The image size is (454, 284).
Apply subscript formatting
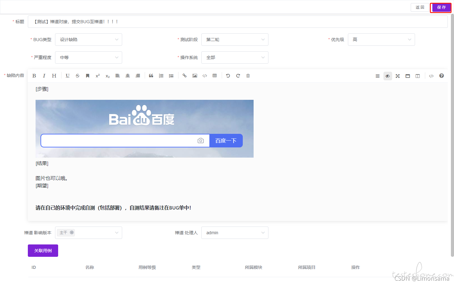(x=108, y=76)
